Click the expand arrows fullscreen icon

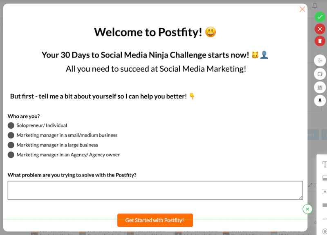click(x=310, y=185)
